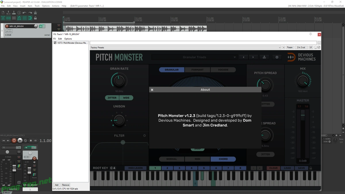Screen dimensions: 345x194
Task: Click the Redo arrow icon
Action: coord(30,13)
